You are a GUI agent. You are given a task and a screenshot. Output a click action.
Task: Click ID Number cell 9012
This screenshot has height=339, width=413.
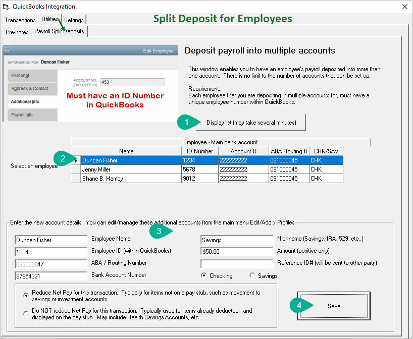(199, 179)
